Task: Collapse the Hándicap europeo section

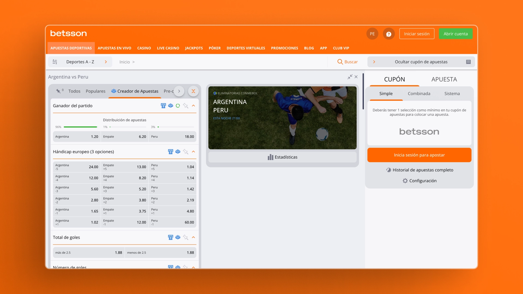Action: [x=193, y=152]
